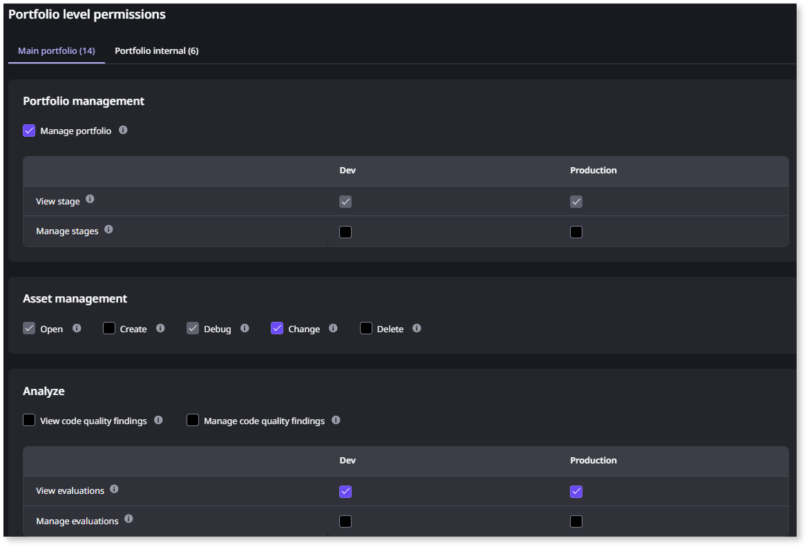Toggle the Debug asset checkbox
Screen dimensions: 807x547
(x=193, y=328)
